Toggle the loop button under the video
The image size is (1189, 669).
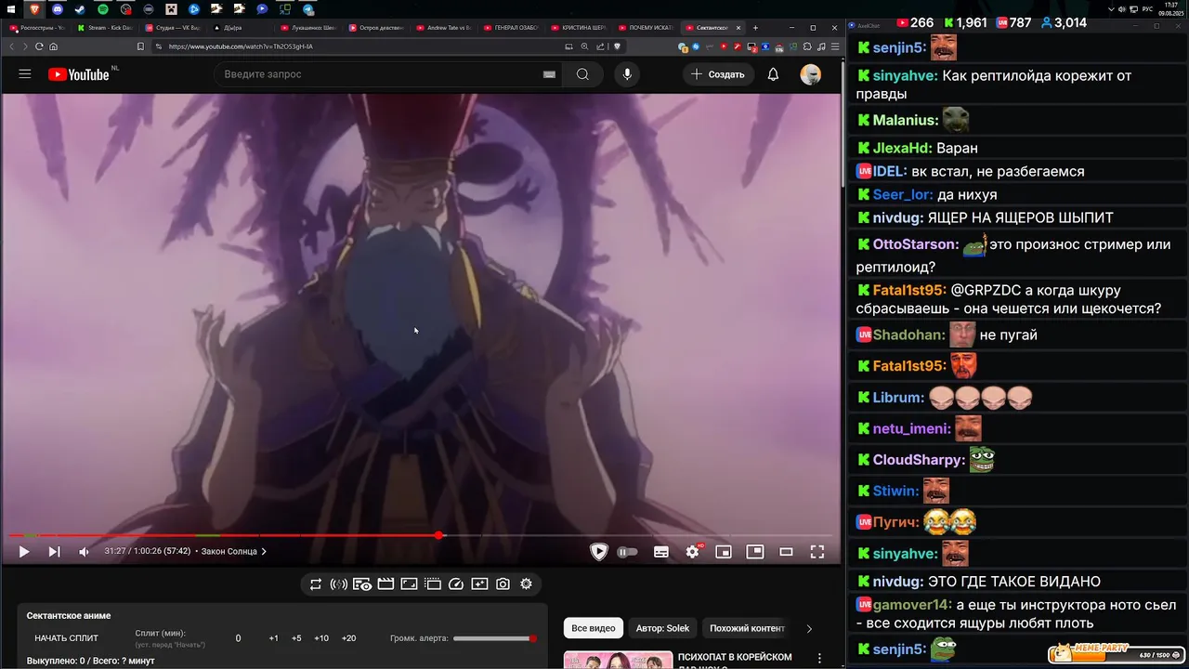[x=316, y=584]
